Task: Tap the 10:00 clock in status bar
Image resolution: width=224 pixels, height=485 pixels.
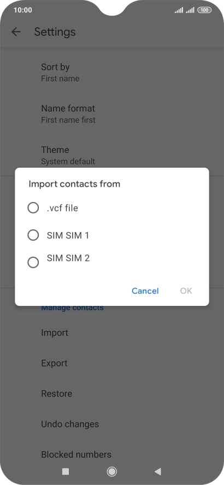Action: coord(23,10)
